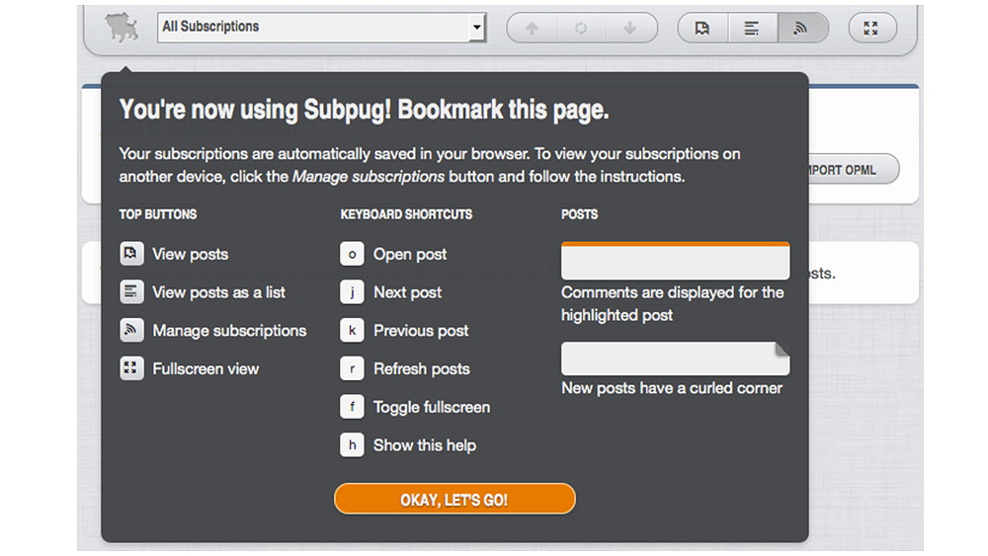Click the up arrow navigation button
This screenshot has width=988, height=556.
pos(532,28)
